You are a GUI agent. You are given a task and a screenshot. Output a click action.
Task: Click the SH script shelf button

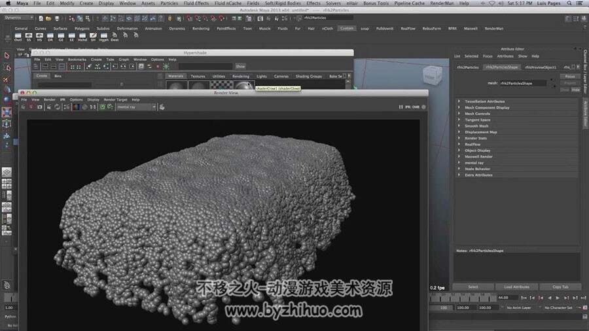pyautogui.click(x=93, y=37)
